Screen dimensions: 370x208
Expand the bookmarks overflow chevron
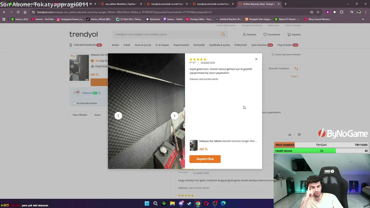pyautogui.click(x=363, y=19)
